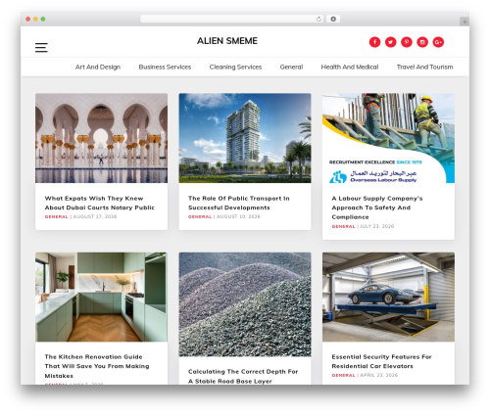The image size is (490, 414).
Task: Click the date July 23, 2026
Action: pyautogui.click(x=377, y=226)
